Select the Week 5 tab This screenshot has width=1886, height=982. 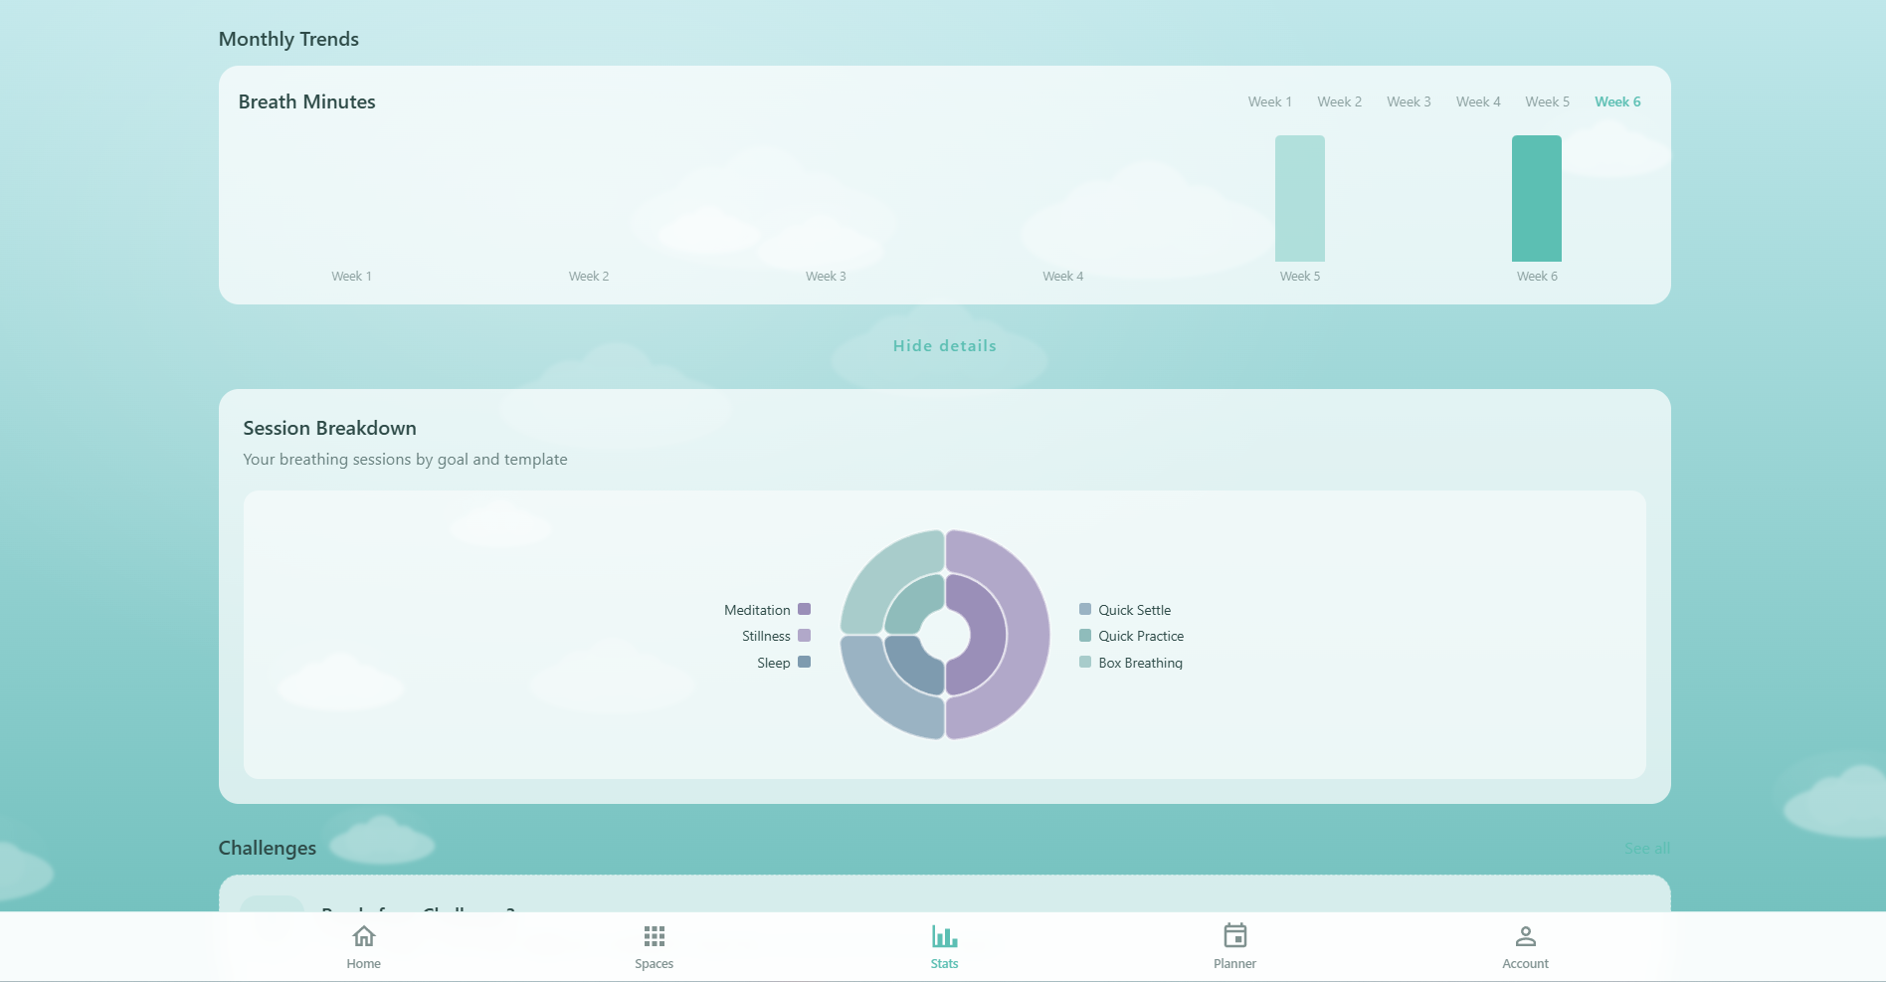[1547, 100]
